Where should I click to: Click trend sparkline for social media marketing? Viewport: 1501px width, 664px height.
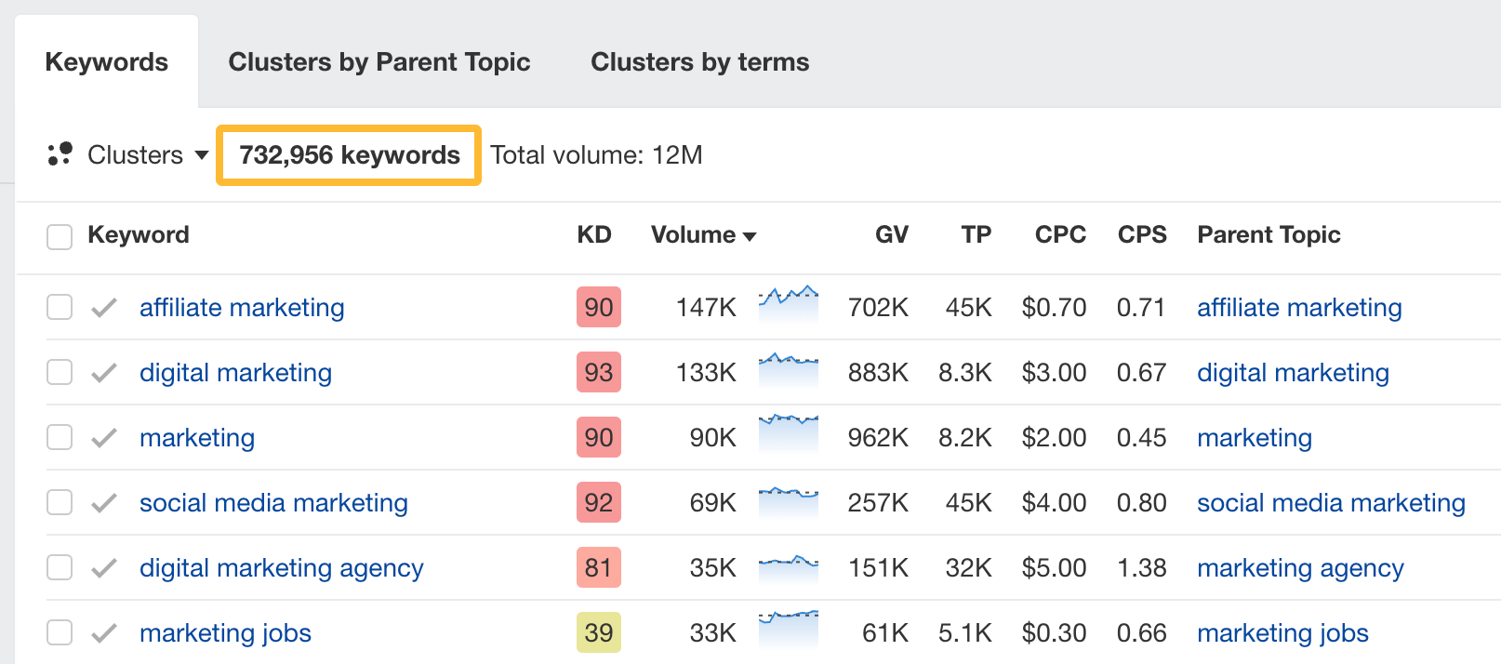[788, 500]
